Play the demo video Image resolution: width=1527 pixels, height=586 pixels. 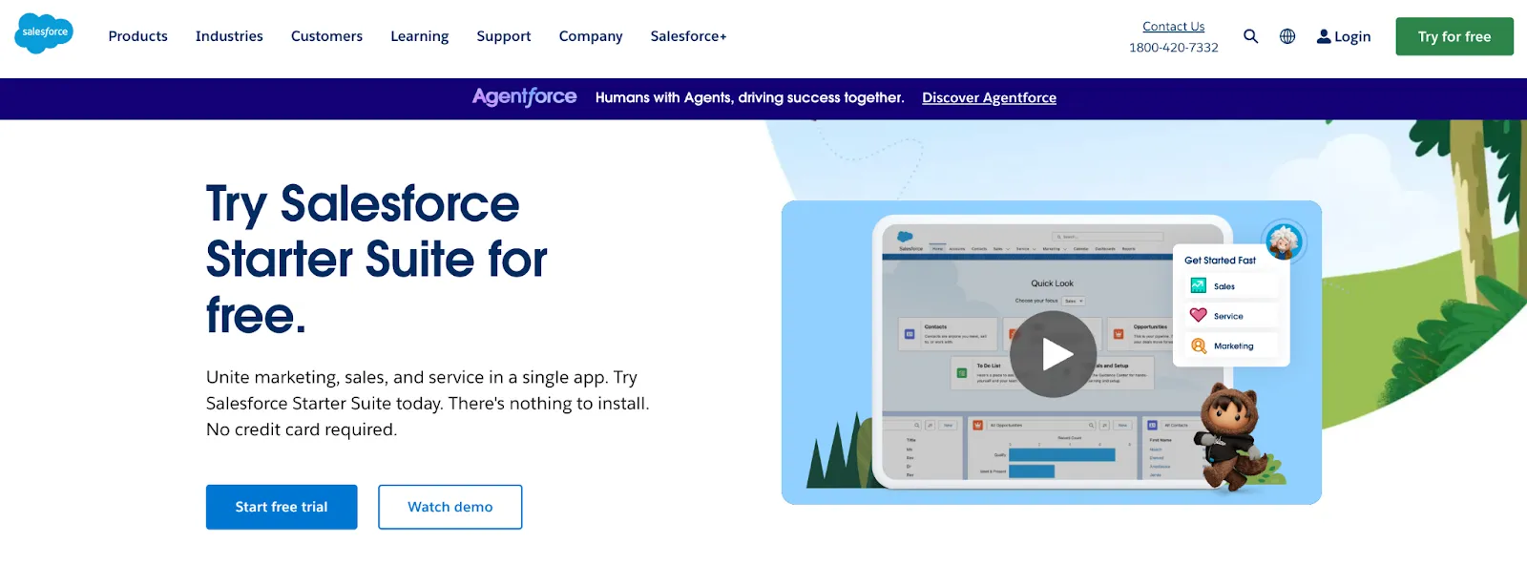point(1053,354)
